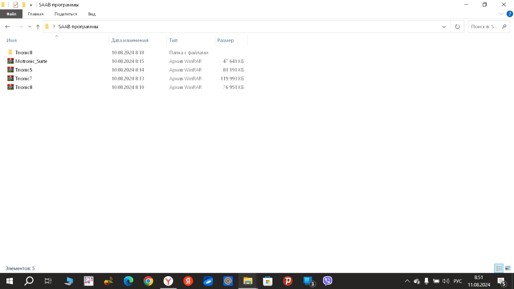This screenshot has width=514, height=289.
Task: Click the forward navigation arrow
Action: pos(19,27)
